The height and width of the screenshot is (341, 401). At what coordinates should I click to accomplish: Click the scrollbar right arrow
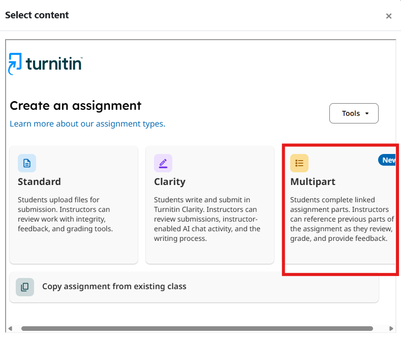click(391, 328)
